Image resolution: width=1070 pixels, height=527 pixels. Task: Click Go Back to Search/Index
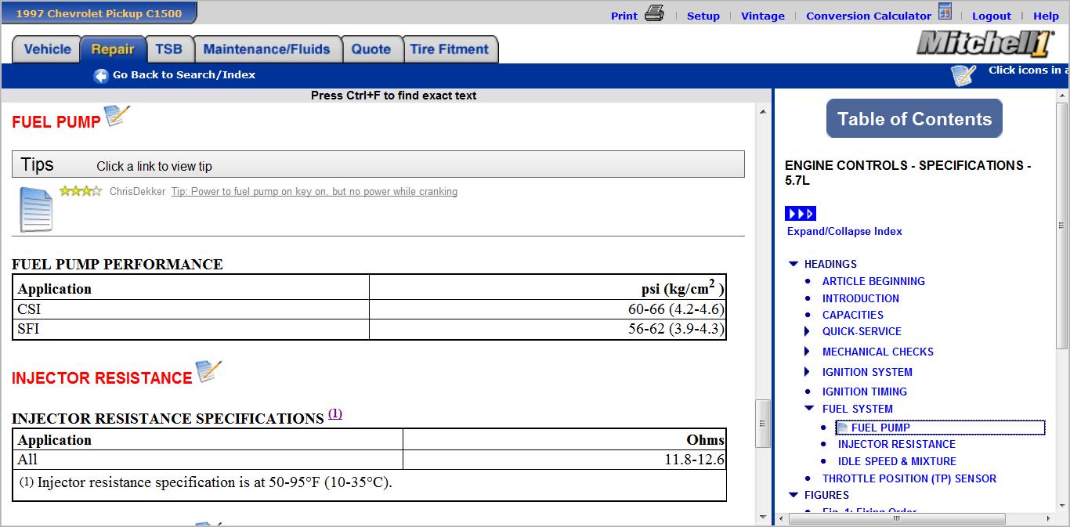[x=184, y=75]
